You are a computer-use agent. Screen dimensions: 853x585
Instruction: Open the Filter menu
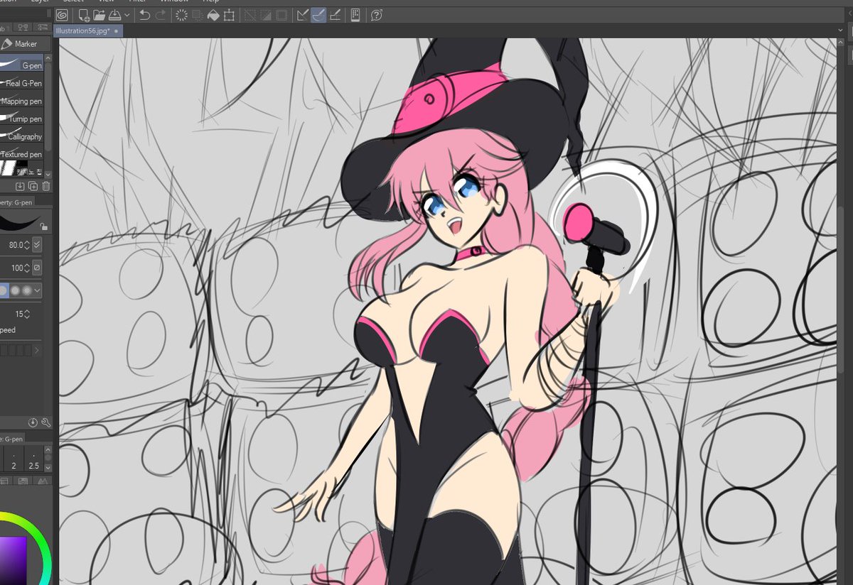(x=137, y=1)
